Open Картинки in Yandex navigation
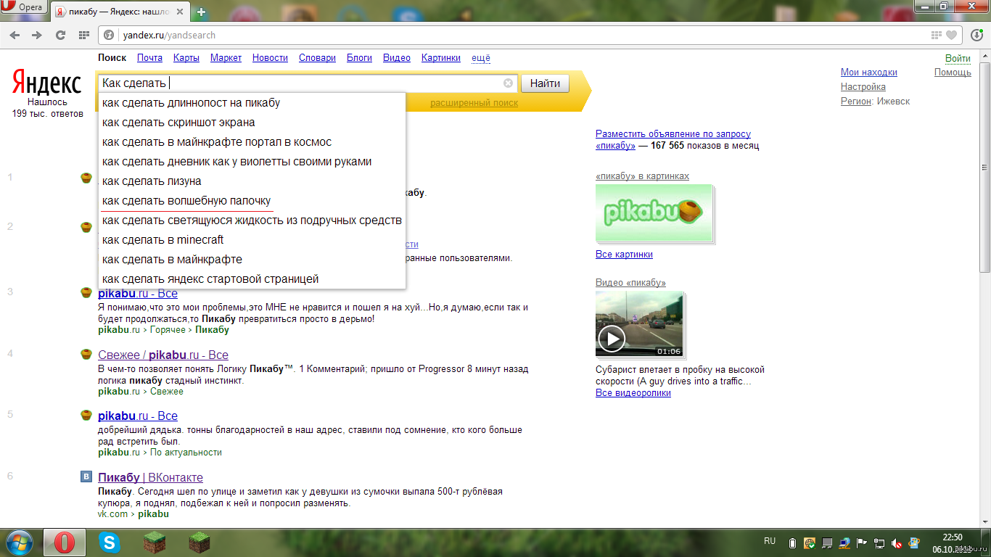Viewport: 991px width, 557px height. tap(441, 58)
